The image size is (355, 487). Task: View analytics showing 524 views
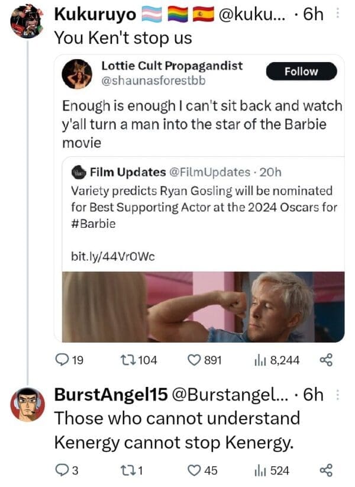(x=259, y=470)
